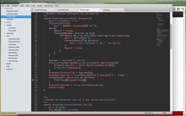
Task: Switch to the Dispatcher.php tab
Action: [x=44, y=10]
